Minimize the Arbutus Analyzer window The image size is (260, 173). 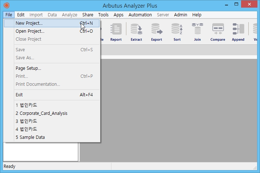coord(226,5)
